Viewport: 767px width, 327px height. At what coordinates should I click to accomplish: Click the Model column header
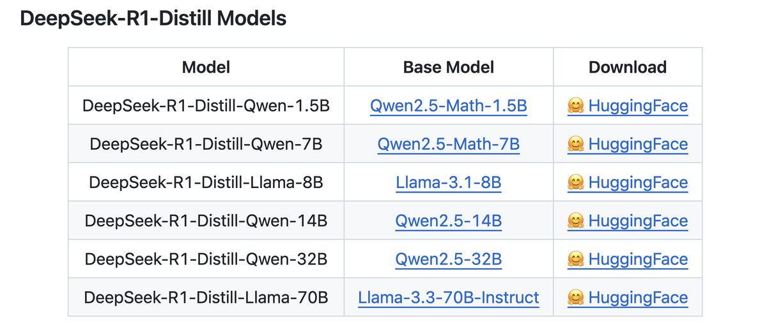click(206, 67)
